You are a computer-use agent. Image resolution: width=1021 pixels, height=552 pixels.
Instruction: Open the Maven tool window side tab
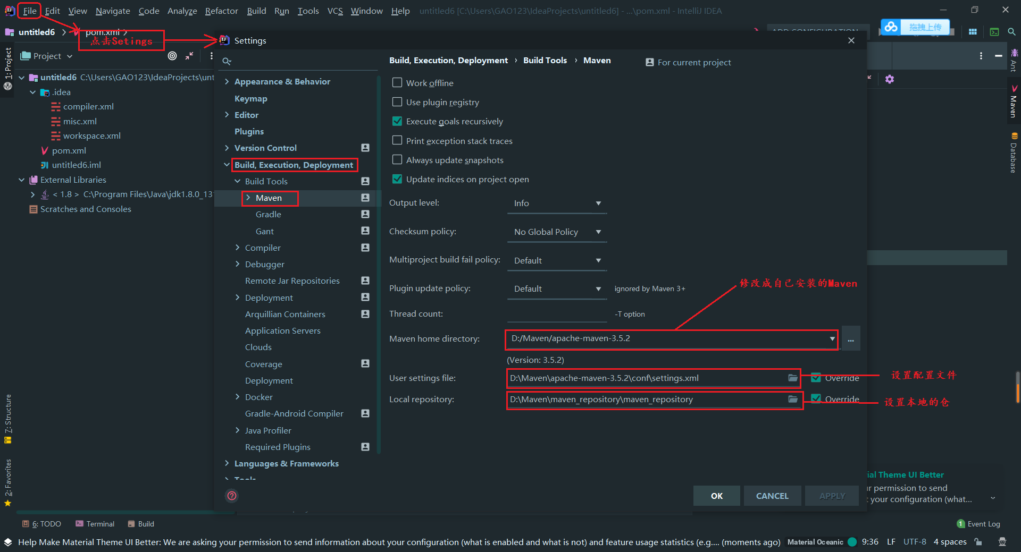click(x=1014, y=101)
